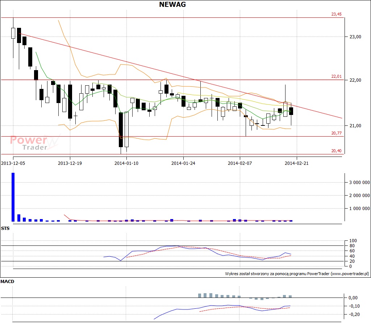Click the STS indicator heading
The height and width of the screenshot is (325, 371).
pyautogui.click(x=5, y=228)
